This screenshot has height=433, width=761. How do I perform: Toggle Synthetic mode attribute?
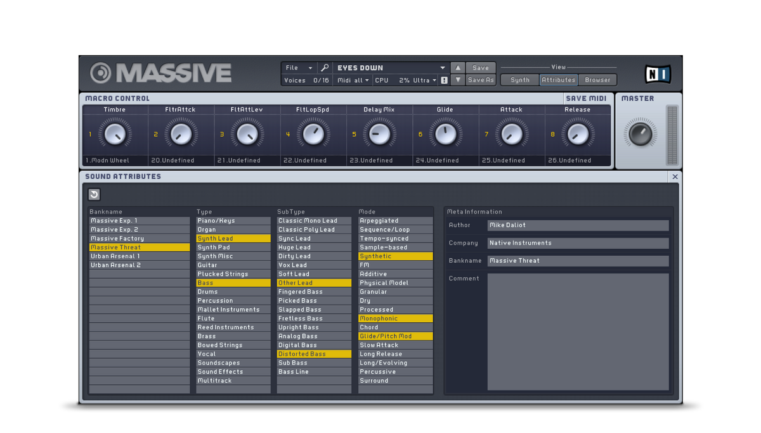pyautogui.click(x=396, y=256)
